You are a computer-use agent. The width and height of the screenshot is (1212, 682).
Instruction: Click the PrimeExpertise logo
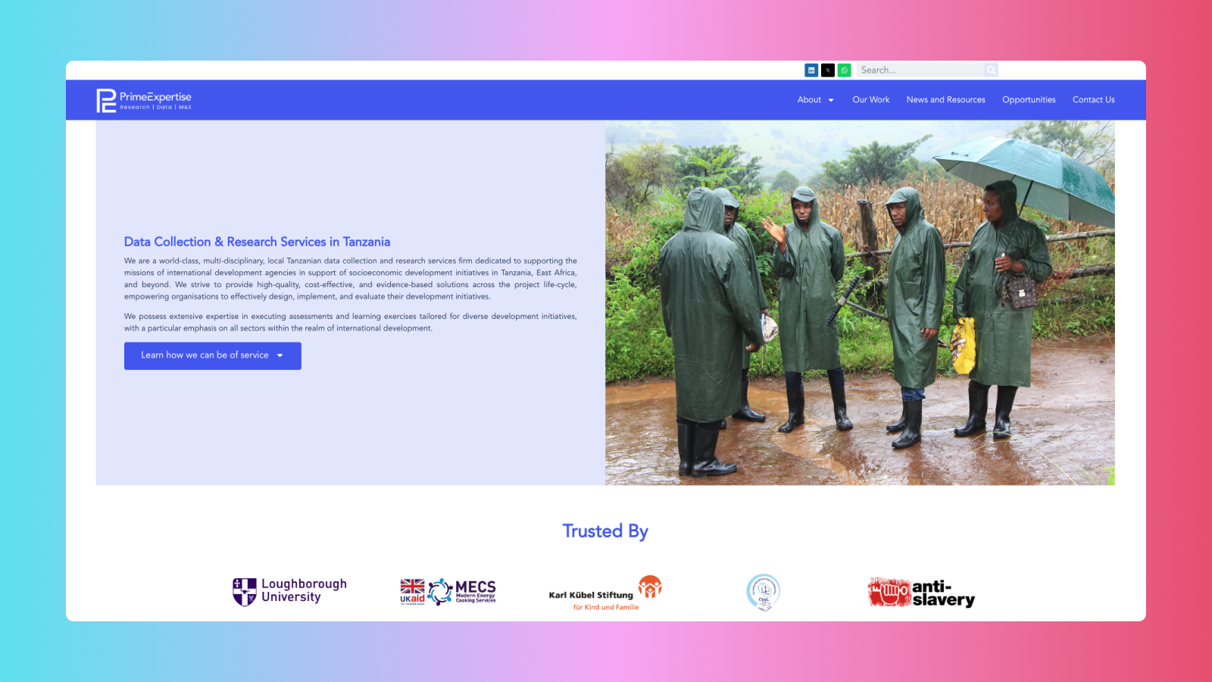click(x=144, y=100)
